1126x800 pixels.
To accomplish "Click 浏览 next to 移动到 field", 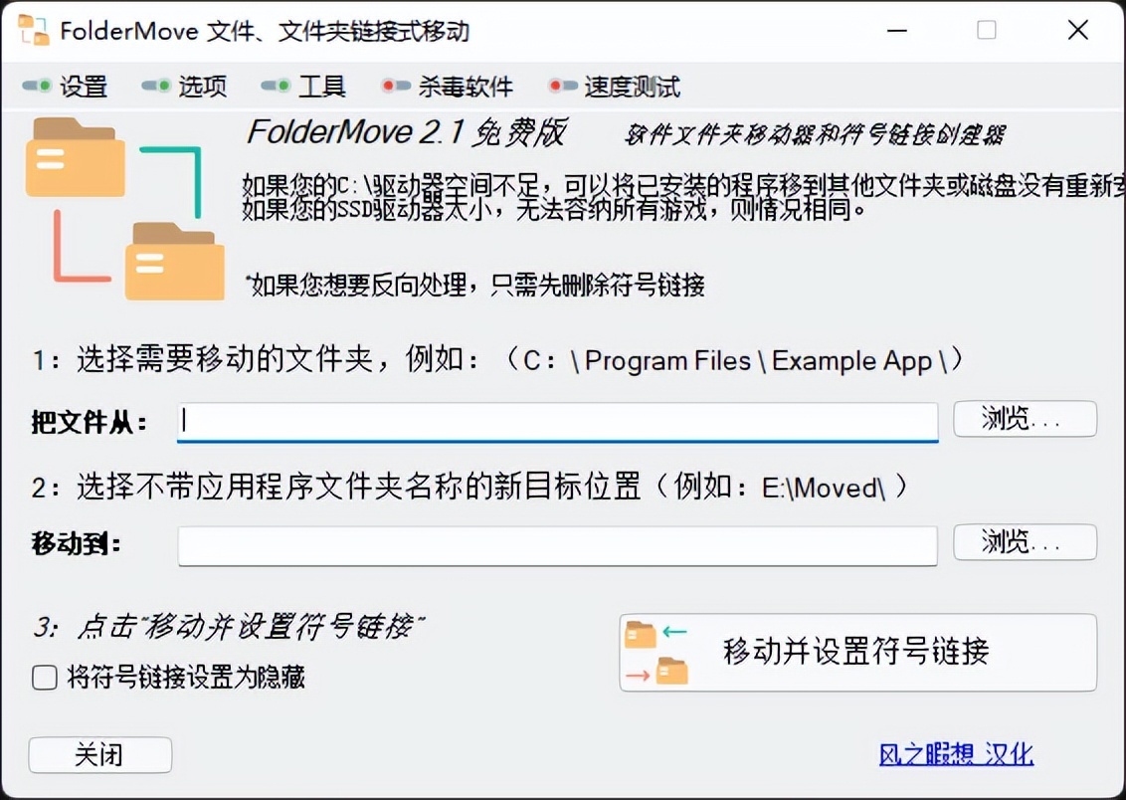I will [1025, 542].
